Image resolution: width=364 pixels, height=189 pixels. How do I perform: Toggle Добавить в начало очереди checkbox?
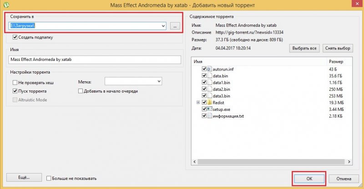click(x=81, y=91)
